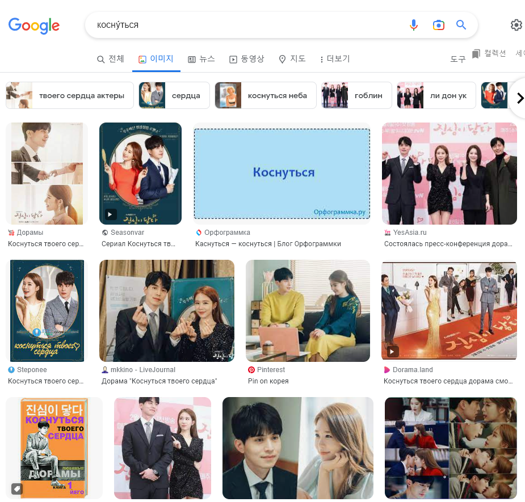Open search by image camera icon

(438, 25)
